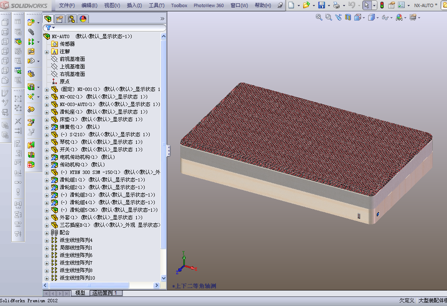Click the Zoom to Fit icon
This screenshot has height=306, width=447.
(x=319, y=17)
